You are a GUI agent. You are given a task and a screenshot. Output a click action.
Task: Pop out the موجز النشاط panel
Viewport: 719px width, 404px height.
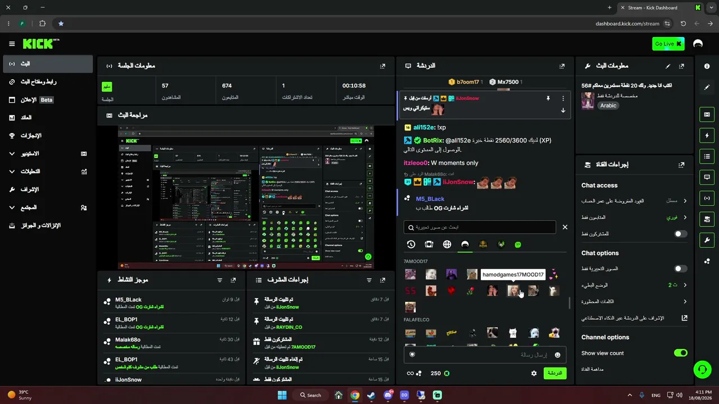233,280
